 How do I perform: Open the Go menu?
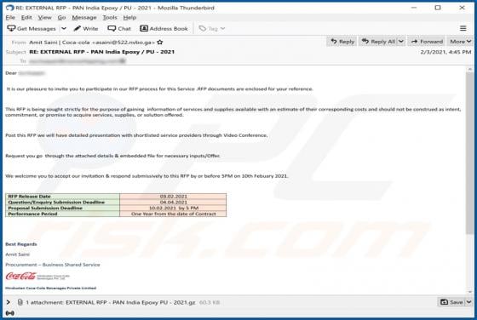pos(61,18)
